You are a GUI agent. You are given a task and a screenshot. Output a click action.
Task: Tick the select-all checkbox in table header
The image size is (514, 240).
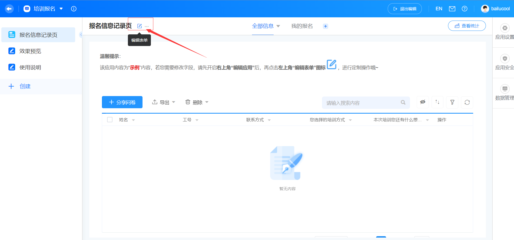click(110, 120)
